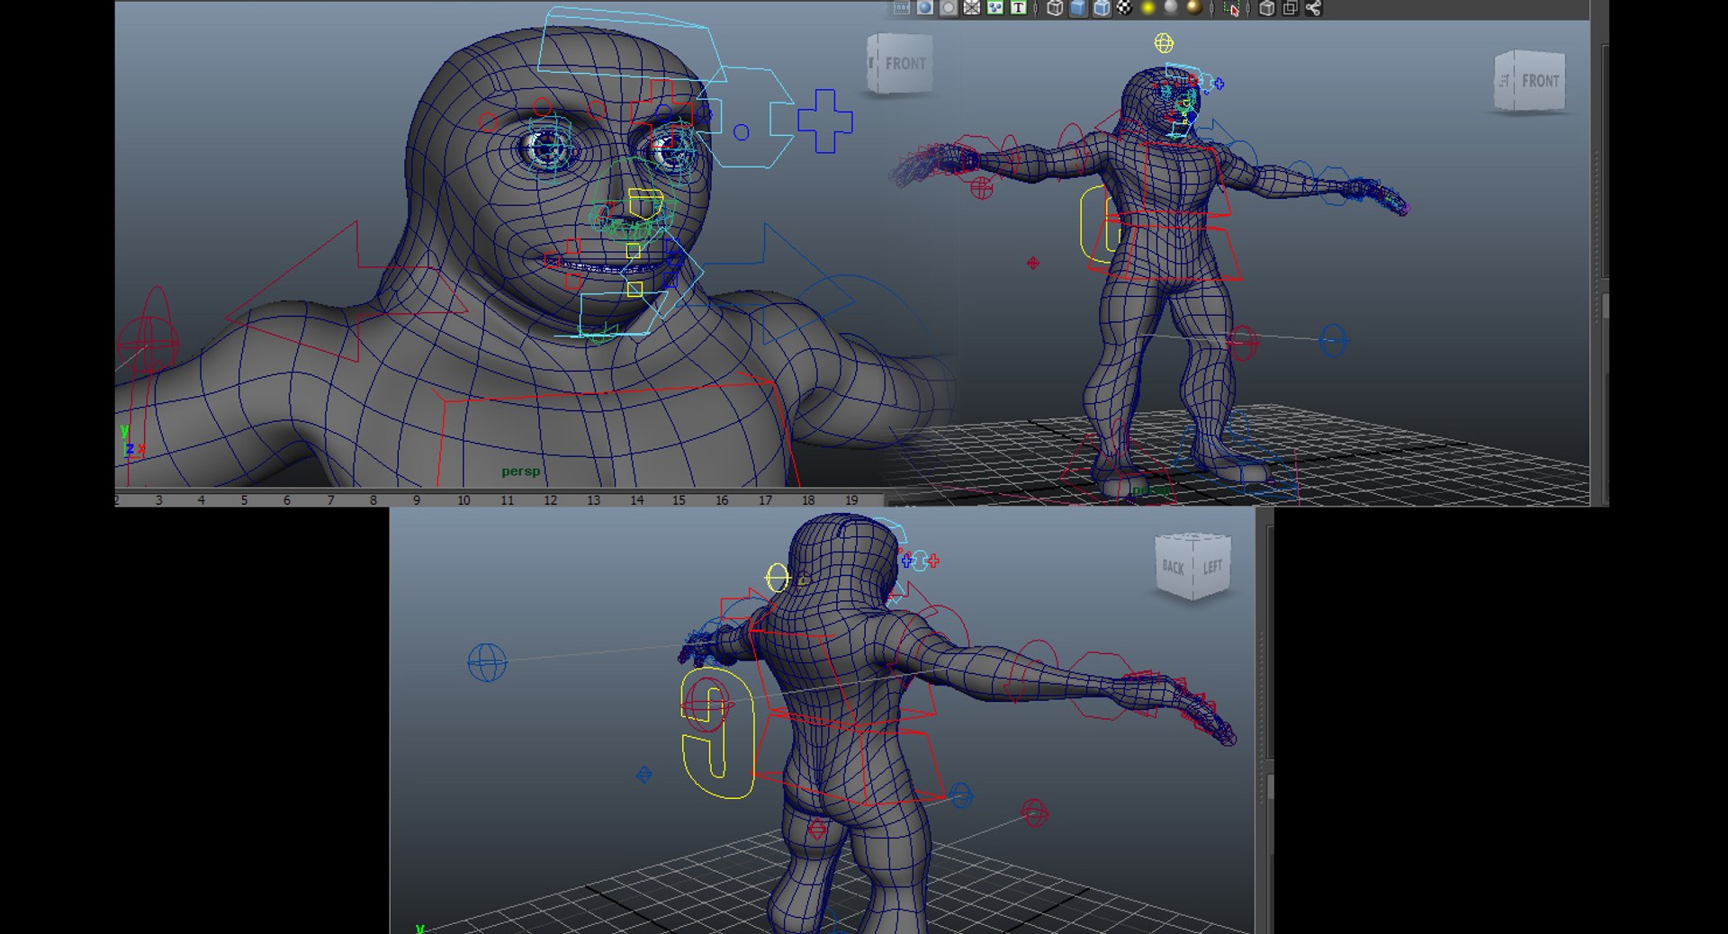Switch to wireframe display cube icon
This screenshot has height=934, width=1728.
[1055, 8]
